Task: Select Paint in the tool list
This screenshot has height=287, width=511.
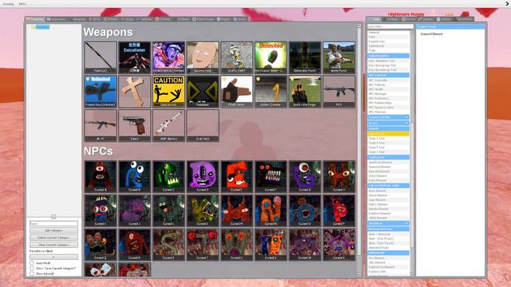Action: tap(388, 37)
